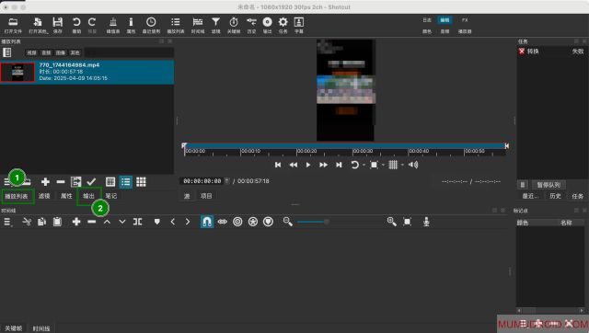Click the timeline Copy icon

coord(41,222)
